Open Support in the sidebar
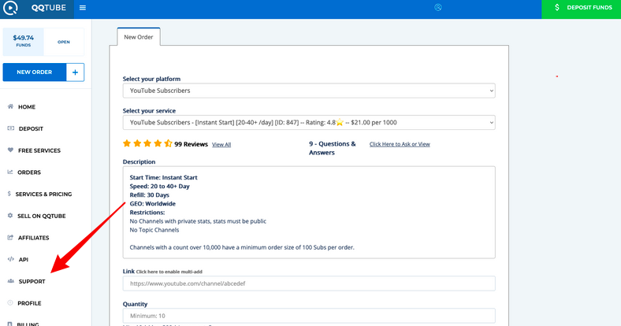This screenshot has width=621, height=326. (x=32, y=281)
